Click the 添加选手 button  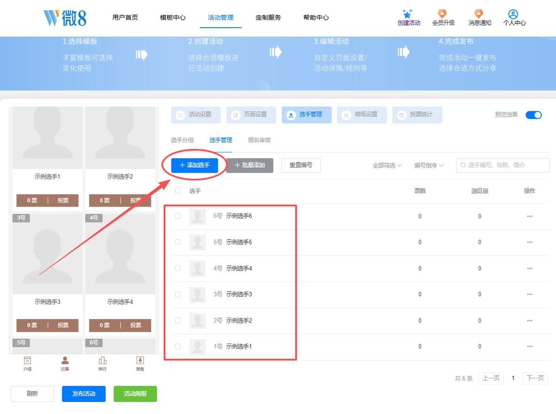pos(195,165)
